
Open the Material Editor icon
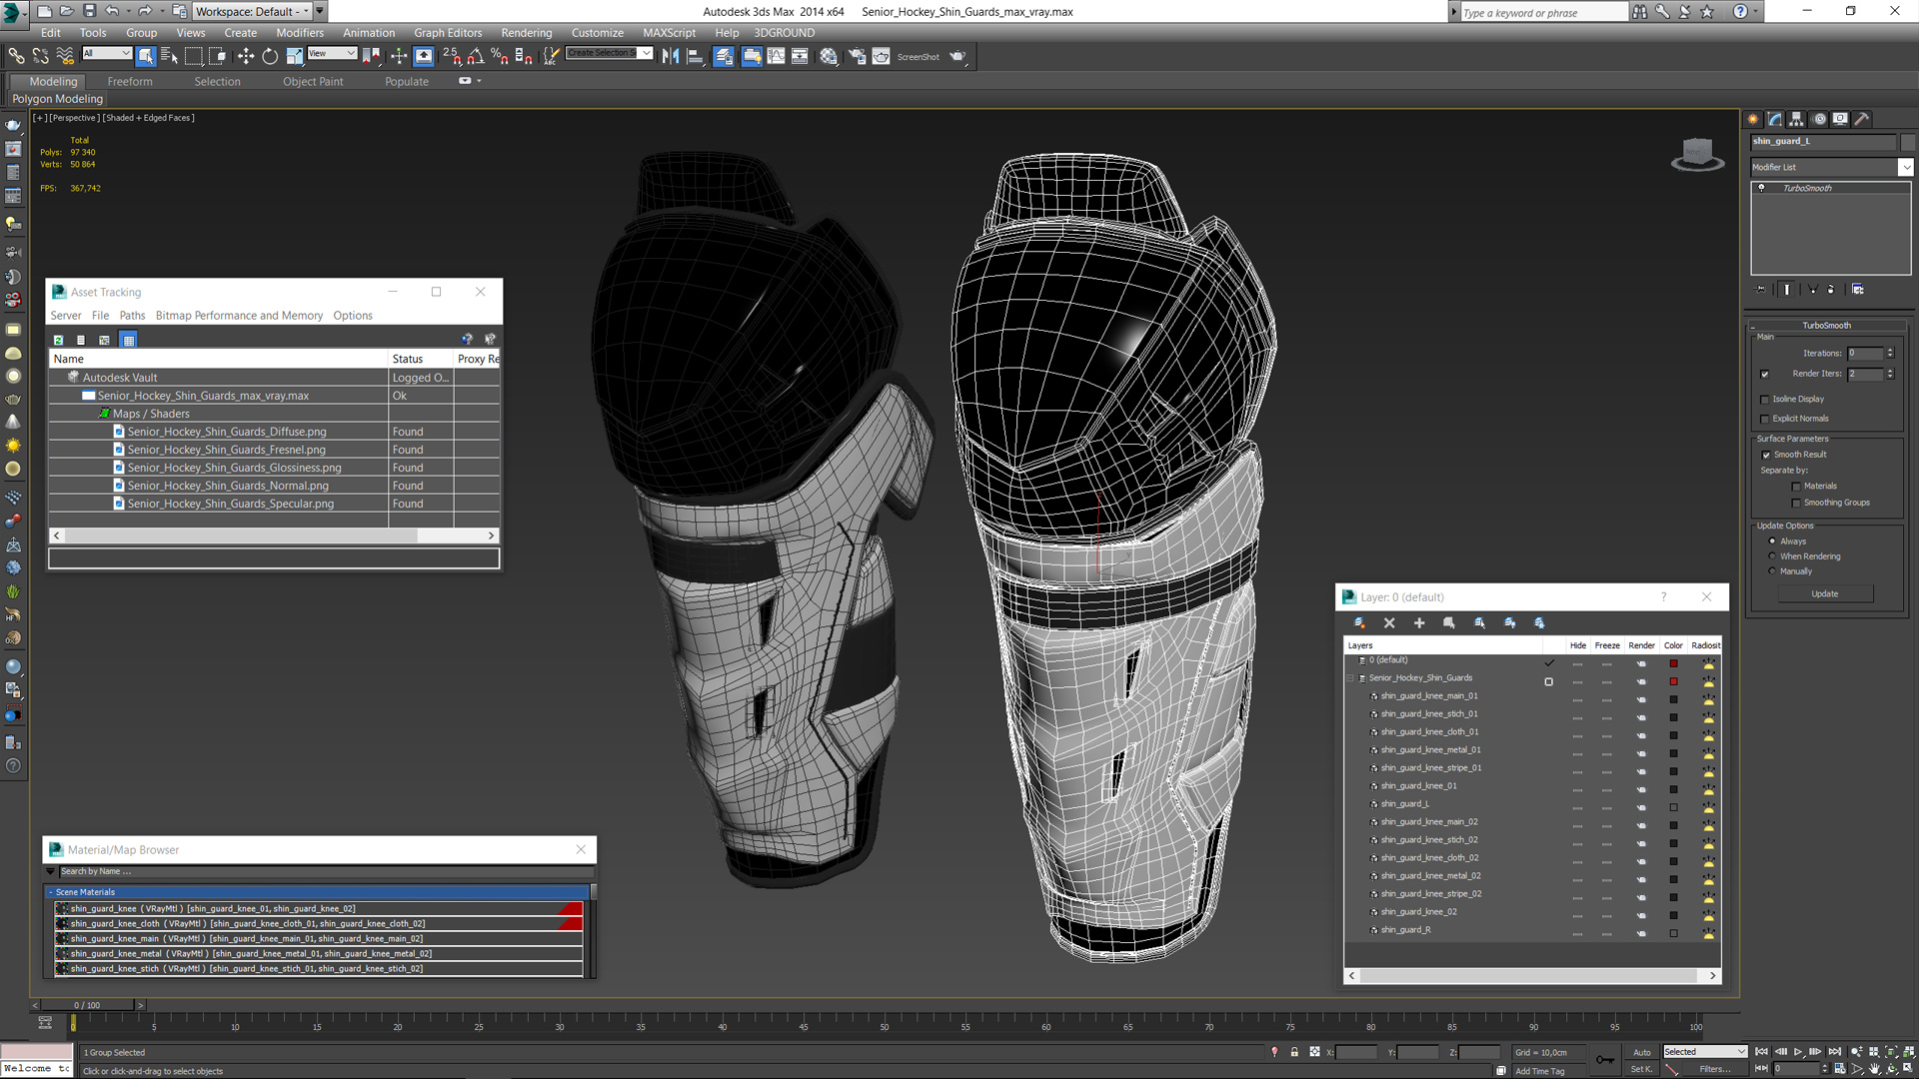click(829, 57)
